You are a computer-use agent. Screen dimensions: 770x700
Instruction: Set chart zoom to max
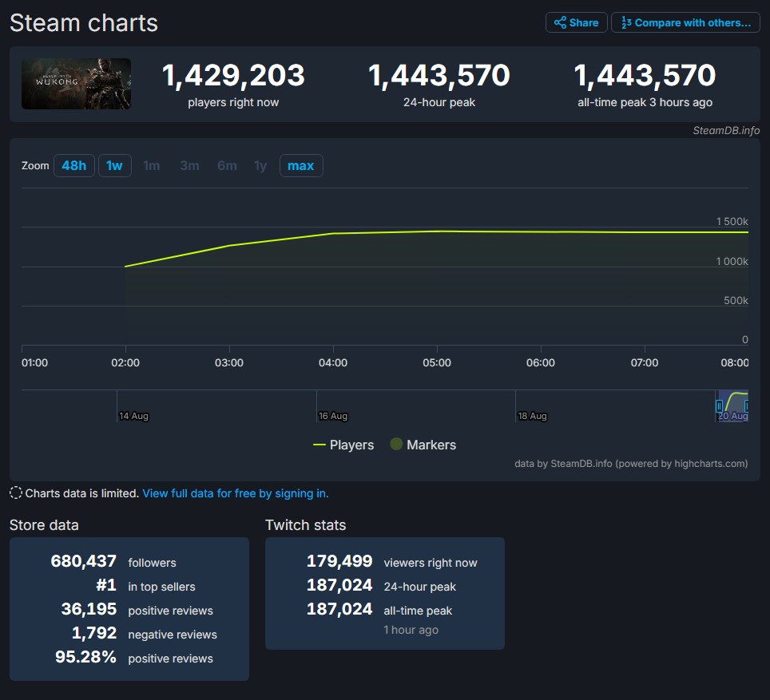(301, 165)
